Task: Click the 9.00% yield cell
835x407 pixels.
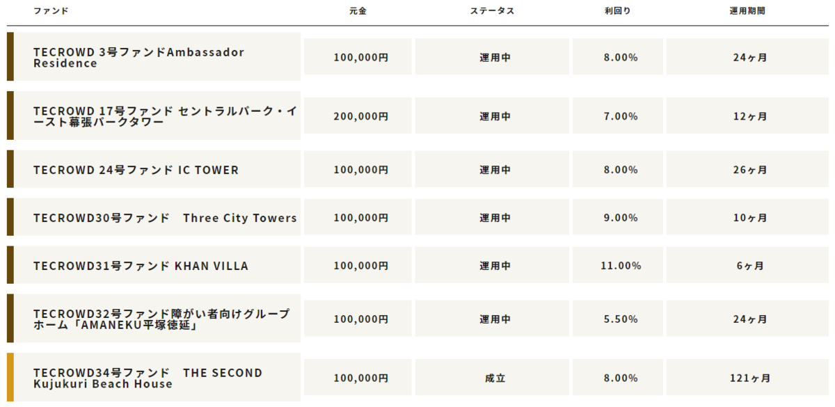Action: [618, 218]
